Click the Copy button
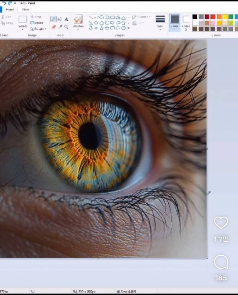The image size is (238, 295). pyautogui.click(x=7, y=23)
